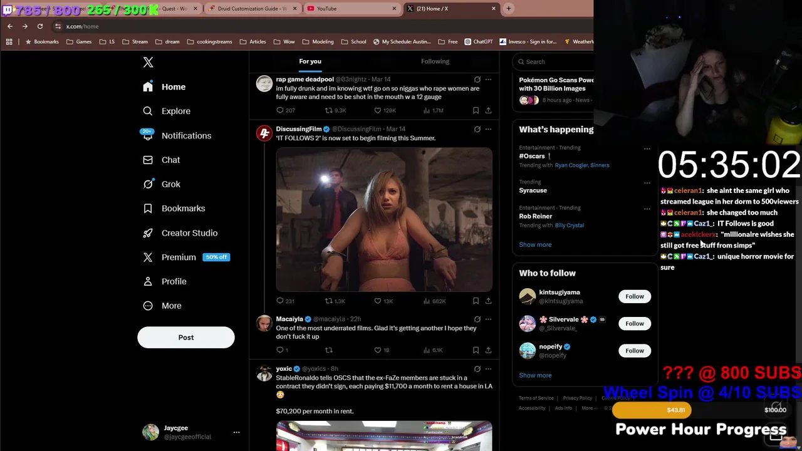
Task: Bookmark the rap game deadpool post
Action: click(476, 110)
